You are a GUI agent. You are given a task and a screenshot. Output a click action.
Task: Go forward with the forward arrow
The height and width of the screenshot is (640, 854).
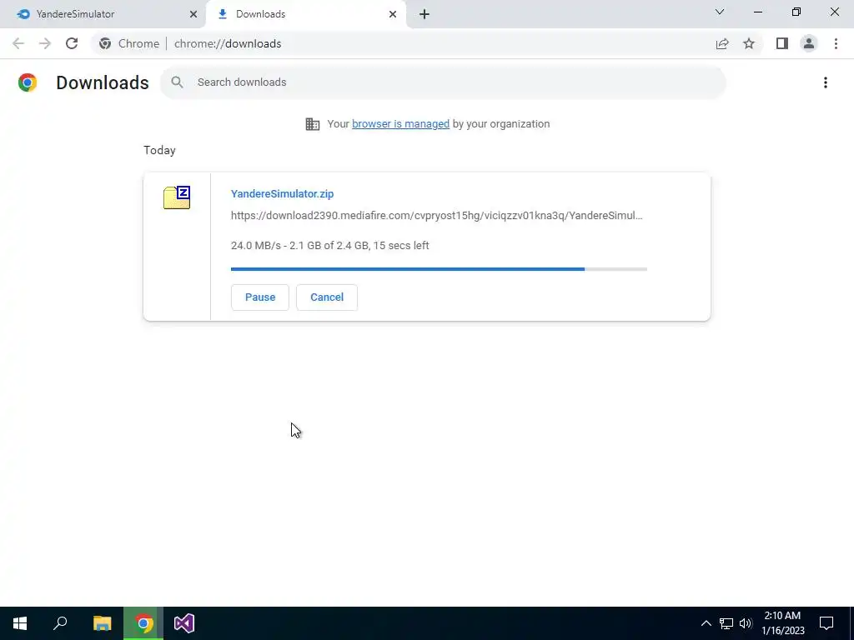click(45, 43)
